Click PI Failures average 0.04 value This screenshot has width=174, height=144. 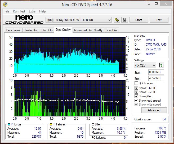click(81, 129)
